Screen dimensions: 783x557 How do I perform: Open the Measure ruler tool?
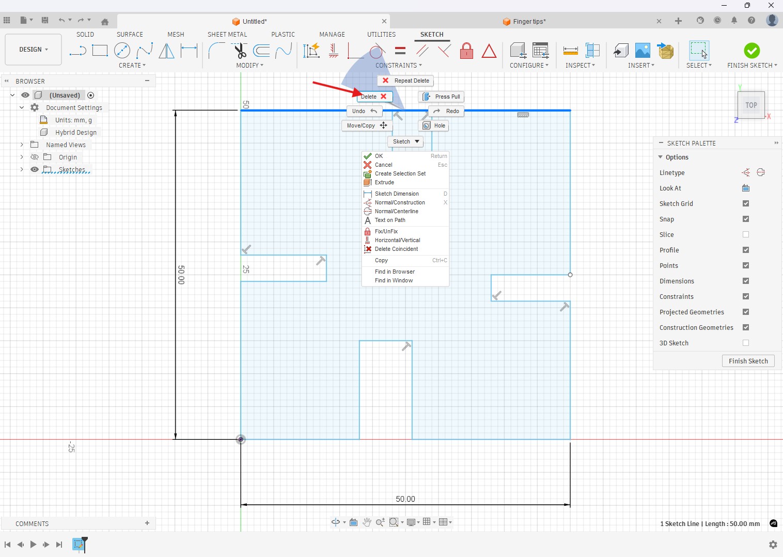pos(570,51)
